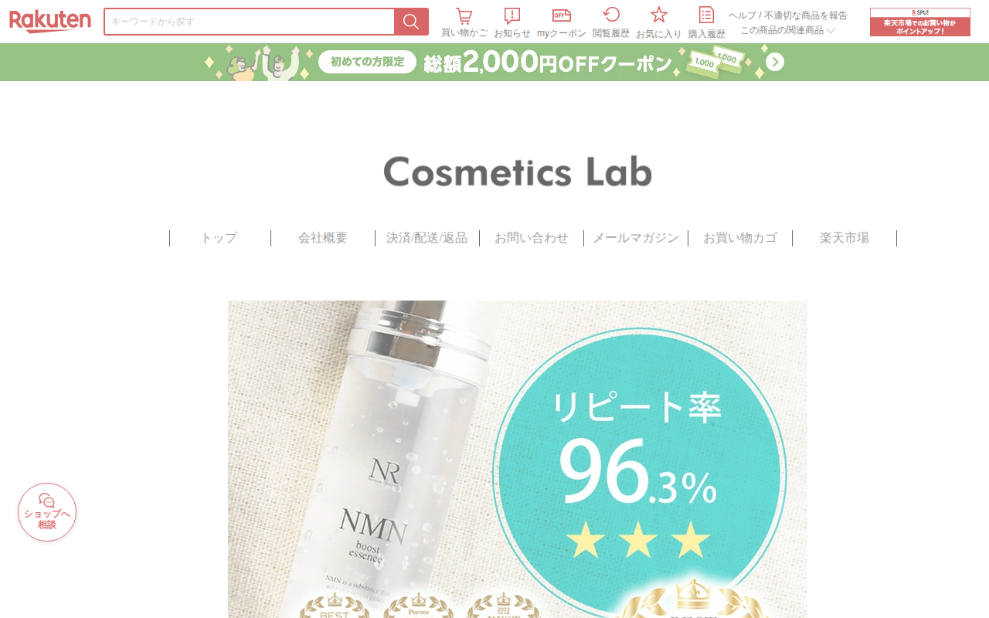Click the ヘルプ link
The image size is (989, 618).
point(742,15)
